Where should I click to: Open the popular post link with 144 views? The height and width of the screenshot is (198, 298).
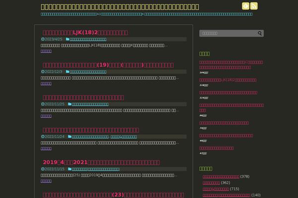pyautogui.click(x=231, y=65)
